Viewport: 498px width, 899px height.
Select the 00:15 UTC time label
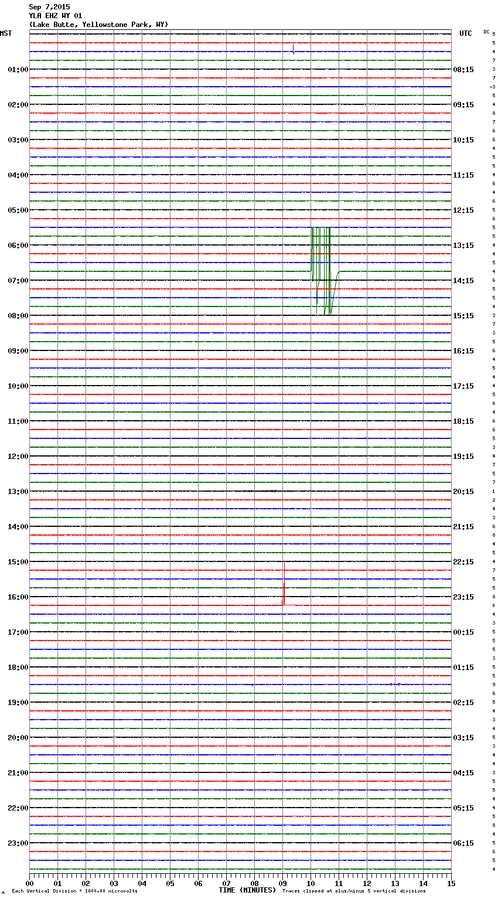coord(463,632)
